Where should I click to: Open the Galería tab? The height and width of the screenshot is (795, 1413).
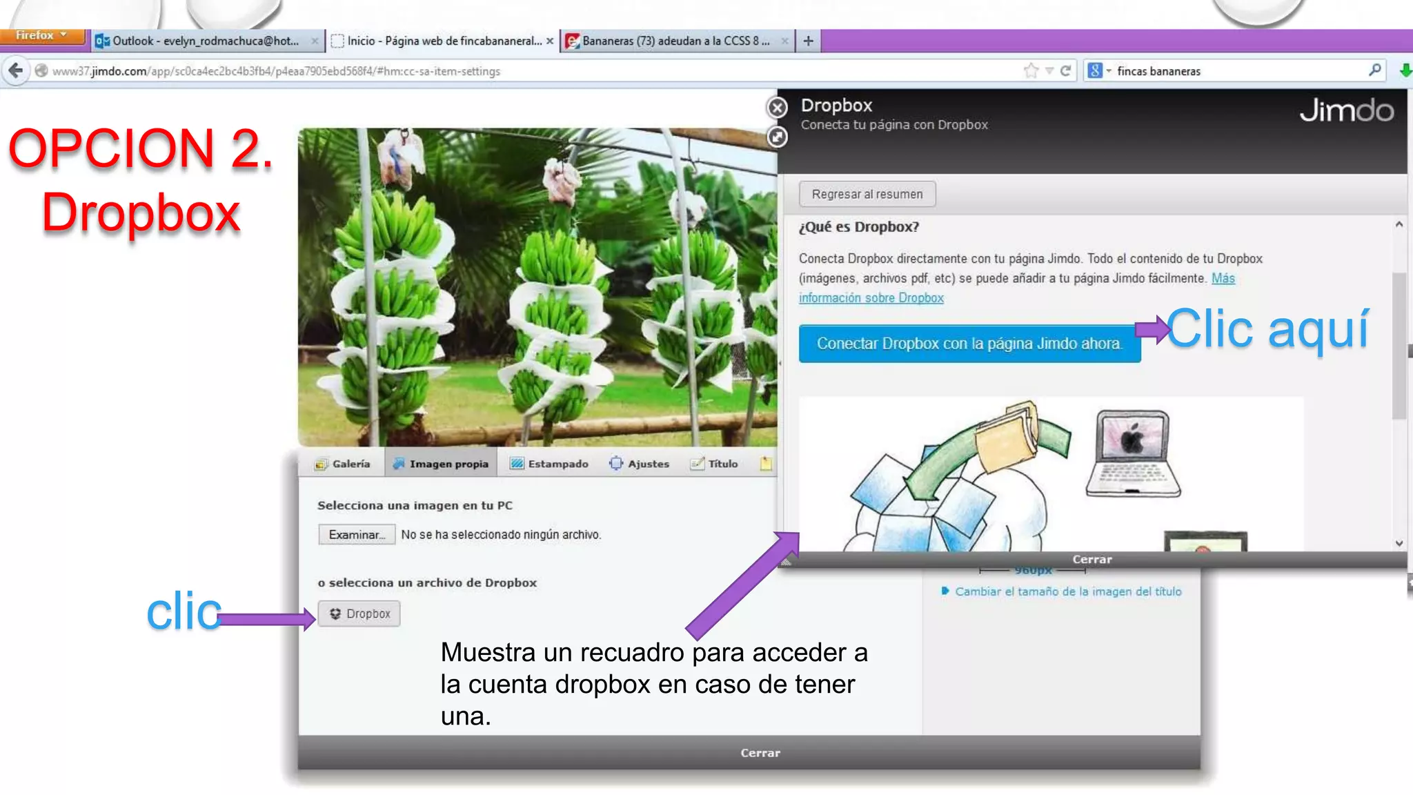(342, 464)
